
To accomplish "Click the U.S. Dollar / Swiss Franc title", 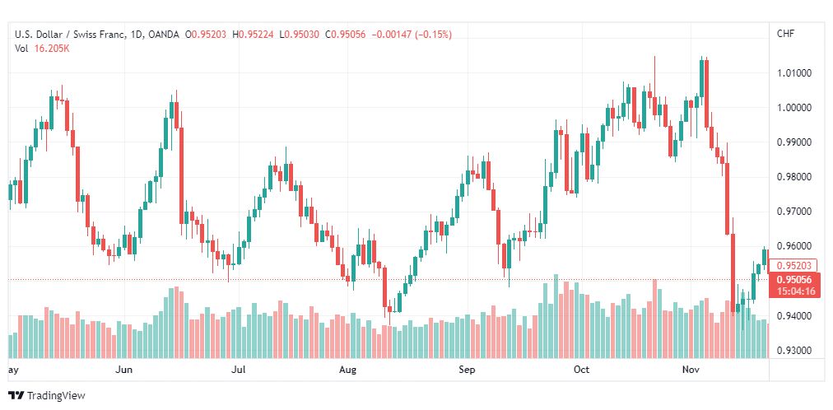I will pos(70,35).
